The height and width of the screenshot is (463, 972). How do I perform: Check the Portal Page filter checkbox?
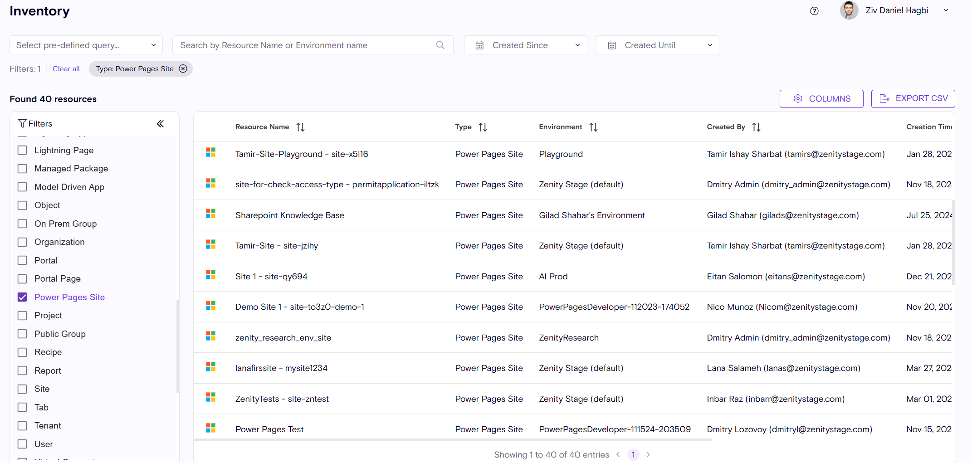(x=22, y=278)
